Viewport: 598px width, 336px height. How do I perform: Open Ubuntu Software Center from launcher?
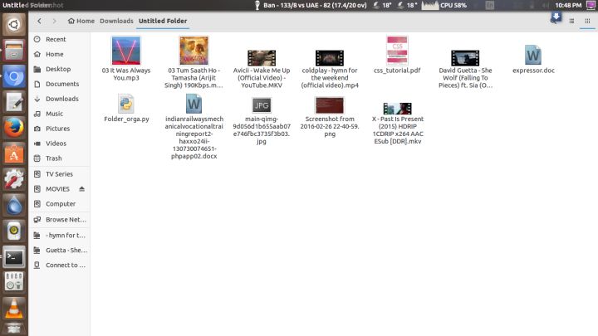[x=14, y=154]
